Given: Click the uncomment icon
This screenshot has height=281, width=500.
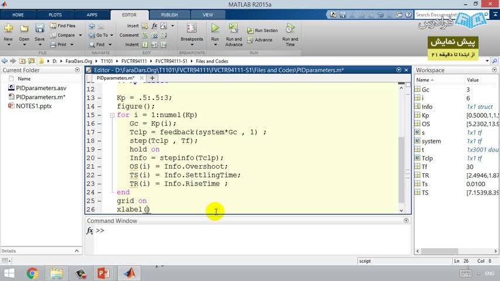Looking at the screenshot, I should [x=155, y=35].
